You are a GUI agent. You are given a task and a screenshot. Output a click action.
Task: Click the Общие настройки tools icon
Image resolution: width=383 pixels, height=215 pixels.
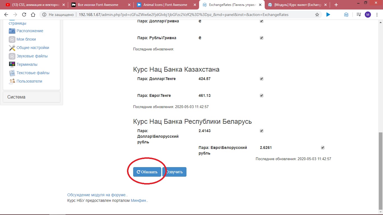click(x=12, y=48)
